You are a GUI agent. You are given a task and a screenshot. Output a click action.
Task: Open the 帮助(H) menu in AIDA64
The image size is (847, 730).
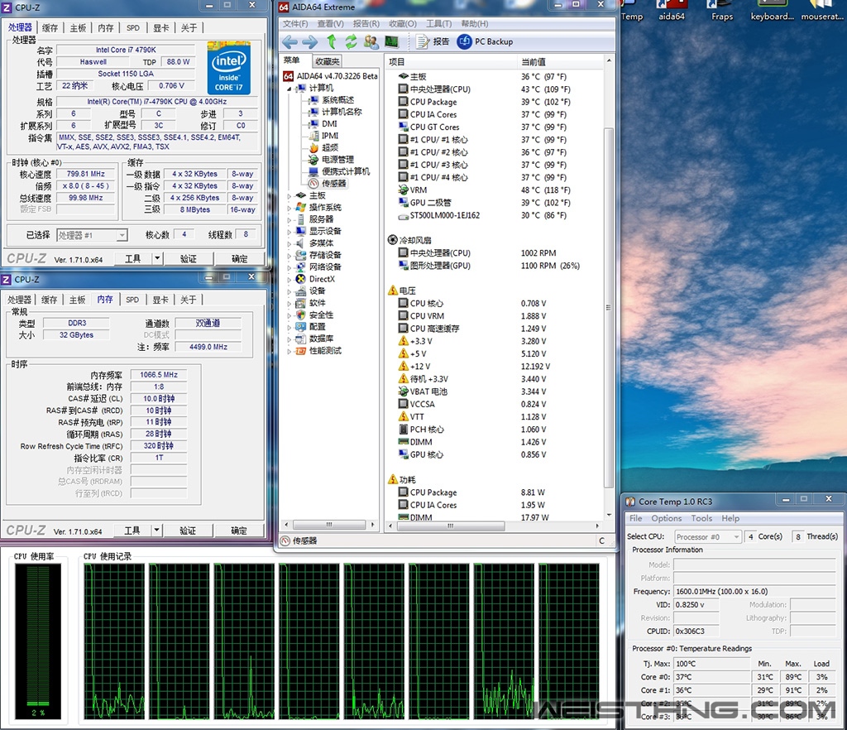click(474, 24)
